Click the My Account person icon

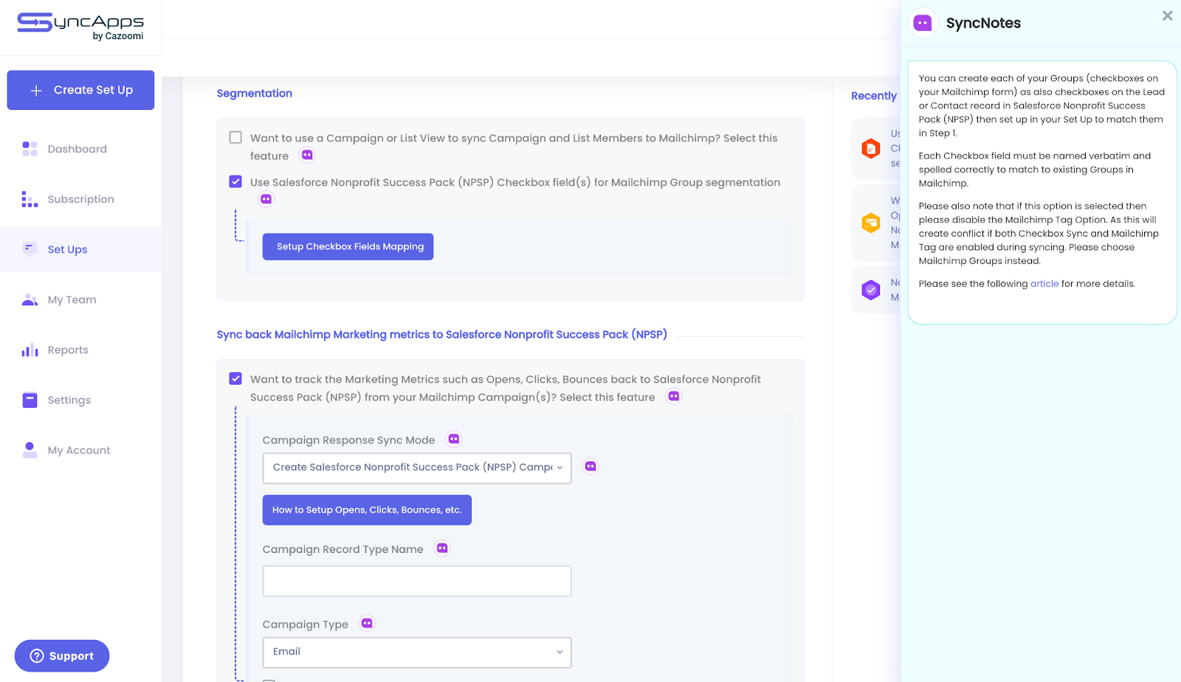[x=30, y=450]
